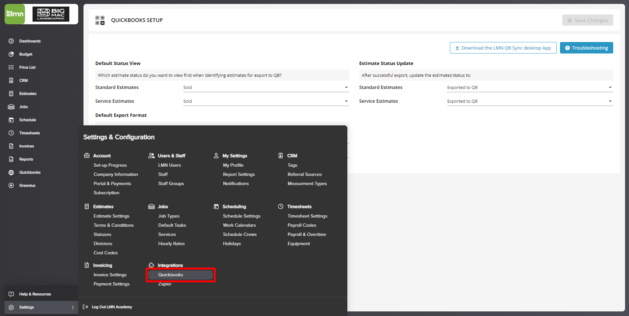629x316 pixels.
Task: Open Payroll & Overtime link
Action: [307, 235]
